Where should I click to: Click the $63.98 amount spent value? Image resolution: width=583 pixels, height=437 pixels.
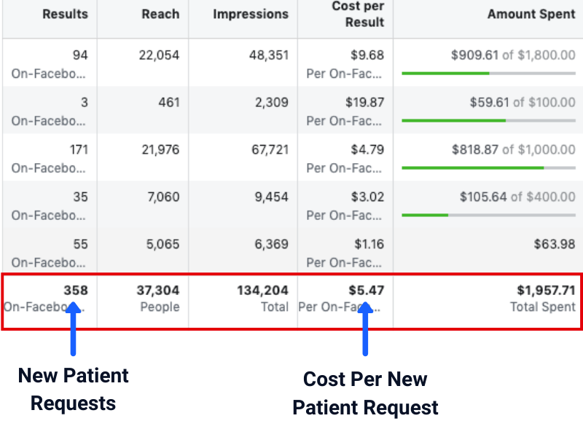[x=554, y=244]
